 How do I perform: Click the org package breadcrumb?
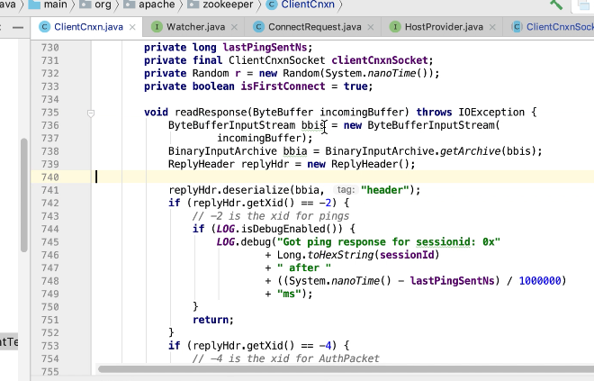95,5
